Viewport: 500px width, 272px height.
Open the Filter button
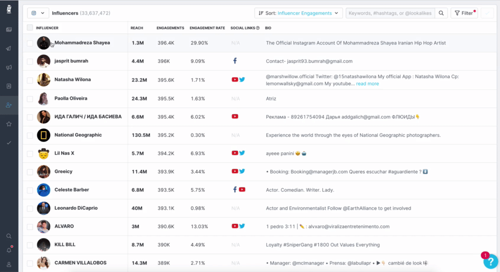[x=464, y=13]
